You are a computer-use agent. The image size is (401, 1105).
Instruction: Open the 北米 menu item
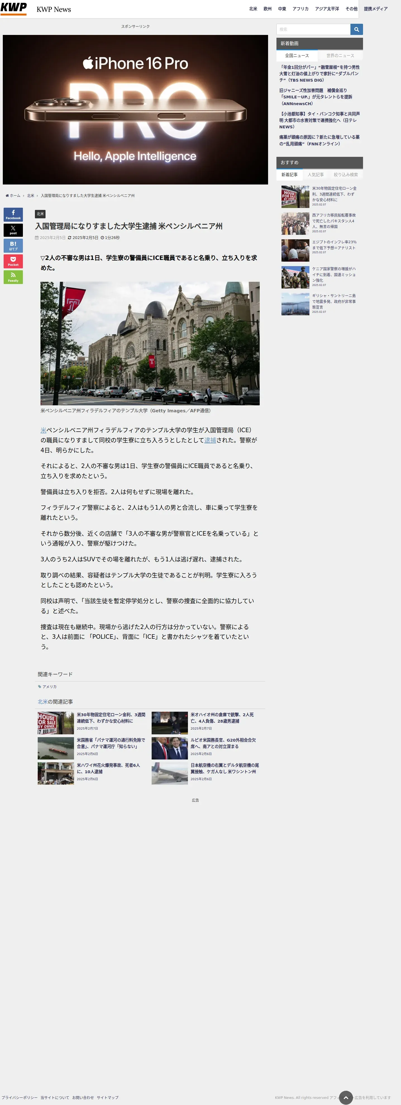[x=253, y=9]
